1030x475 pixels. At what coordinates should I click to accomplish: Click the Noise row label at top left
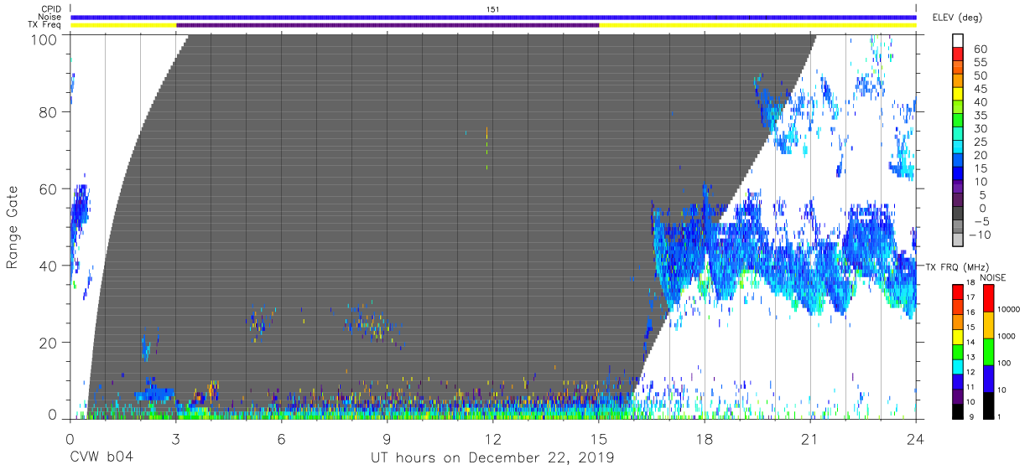pos(50,17)
